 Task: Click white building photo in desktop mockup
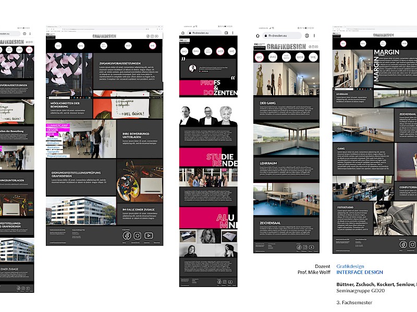(81, 211)
